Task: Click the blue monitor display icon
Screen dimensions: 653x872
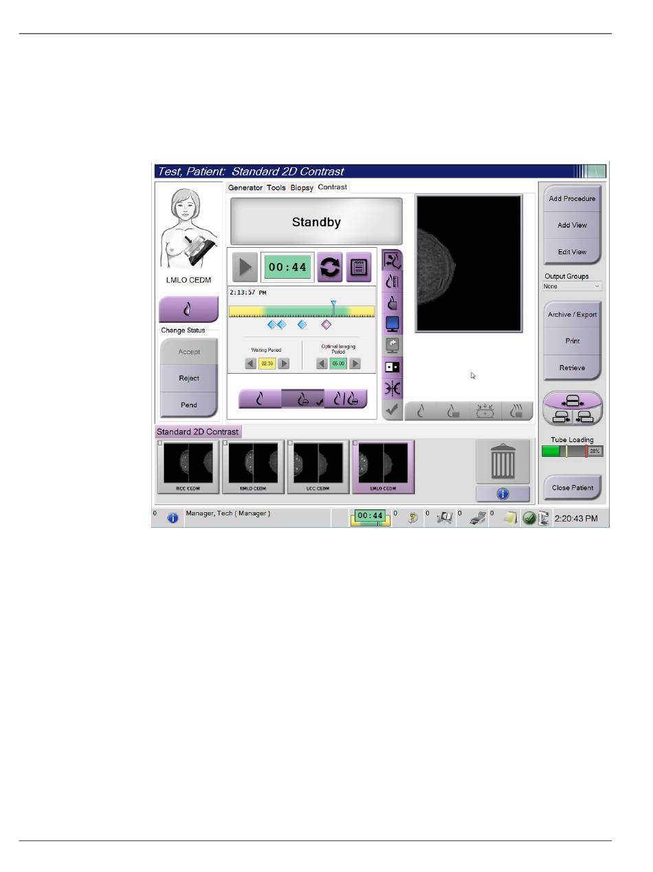Action: click(x=393, y=324)
